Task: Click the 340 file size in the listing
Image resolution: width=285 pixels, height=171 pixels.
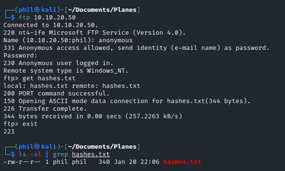Action: pyautogui.click(x=104, y=162)
